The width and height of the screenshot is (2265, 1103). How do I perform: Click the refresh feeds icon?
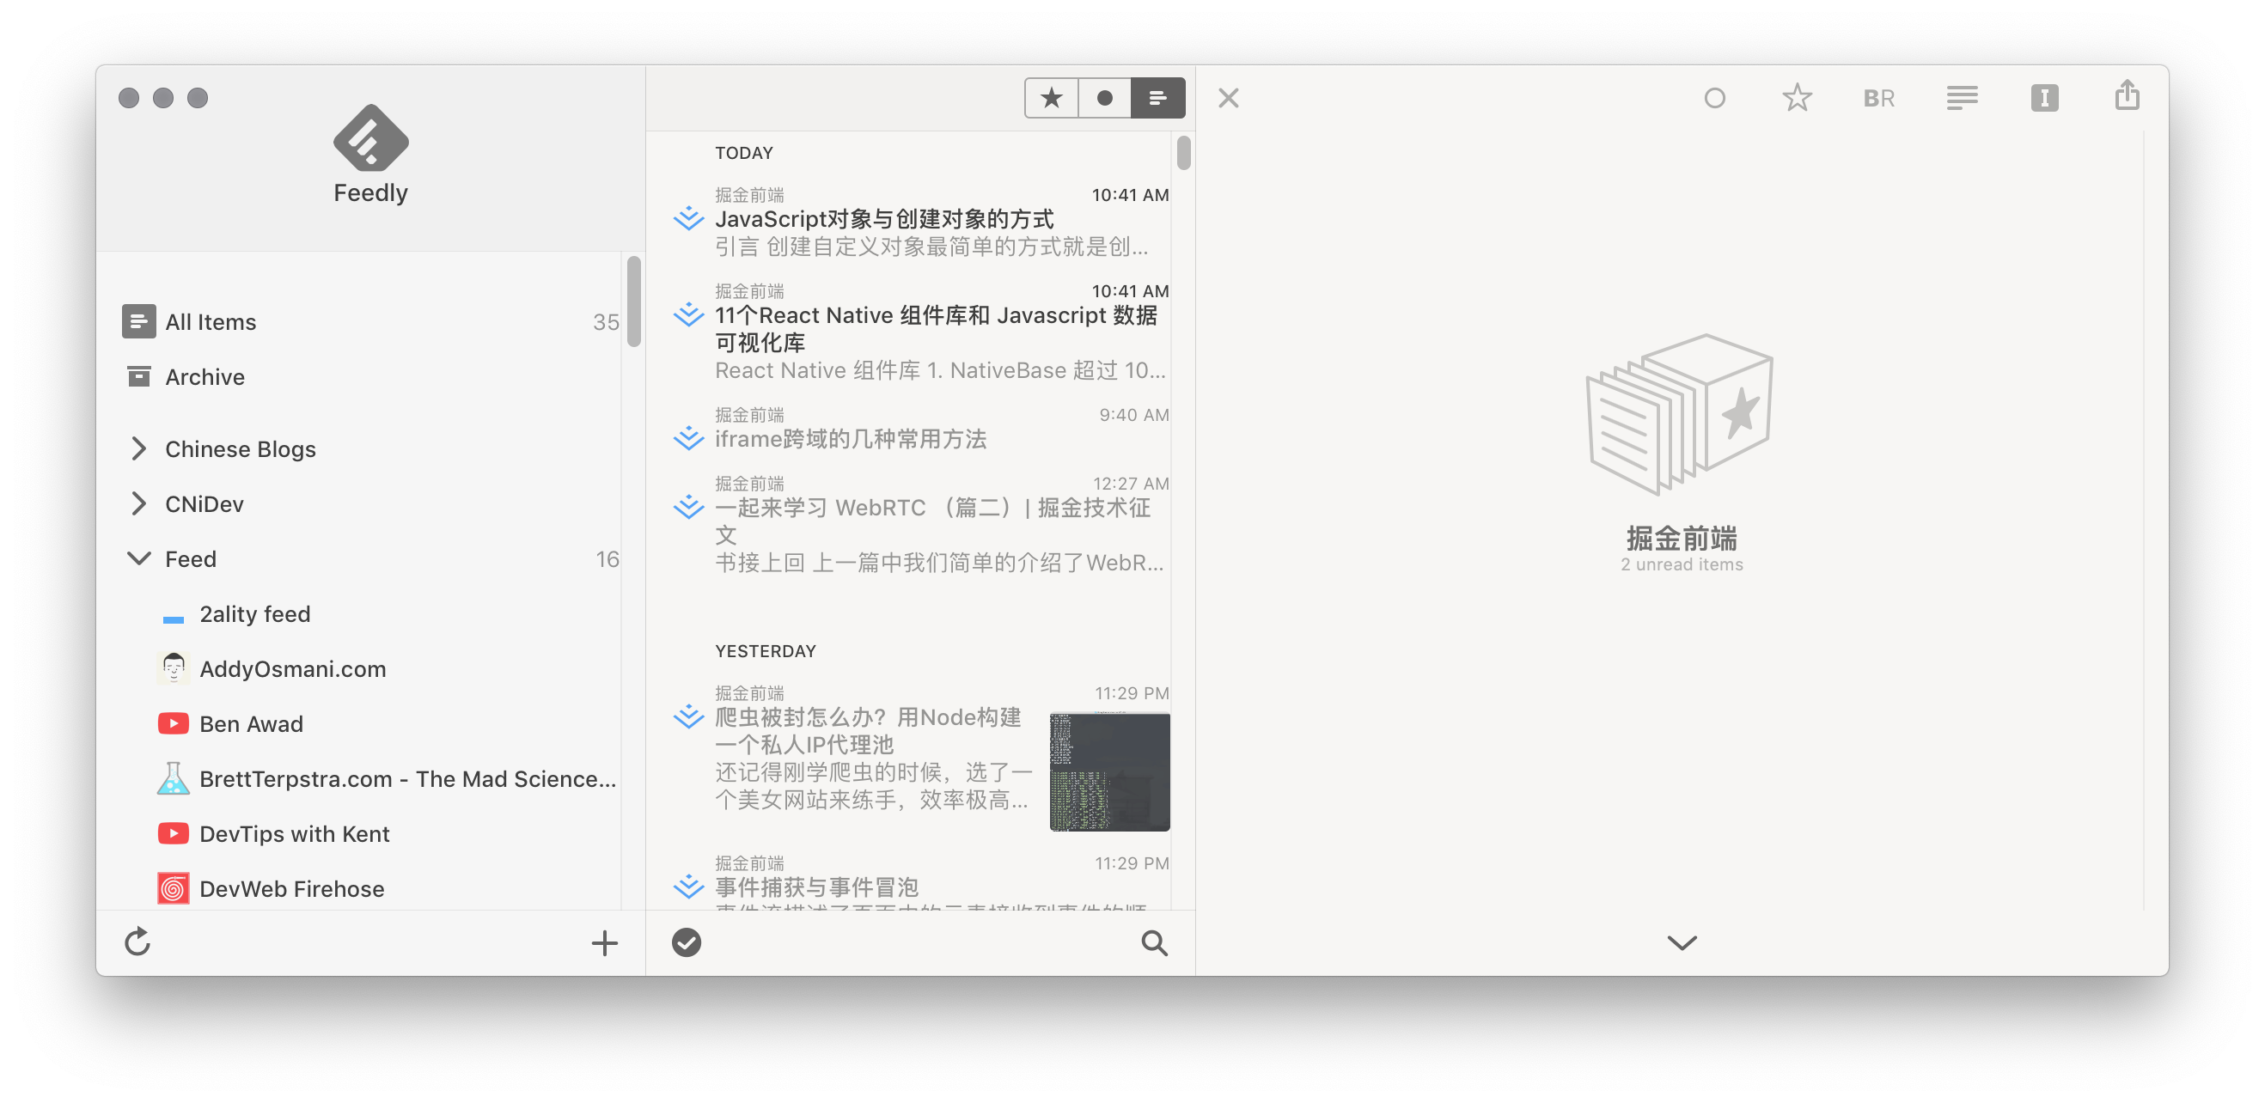tap(138, 942)
